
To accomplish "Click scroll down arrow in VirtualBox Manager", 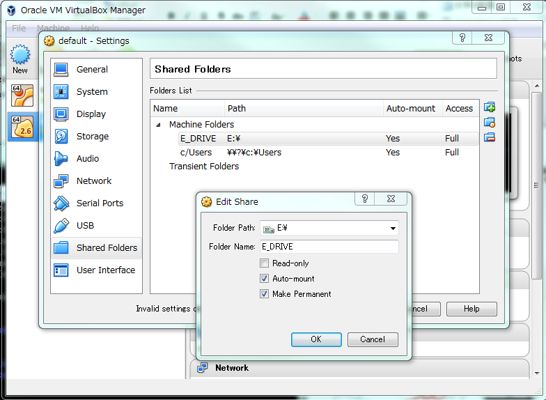I will [538, 373].
